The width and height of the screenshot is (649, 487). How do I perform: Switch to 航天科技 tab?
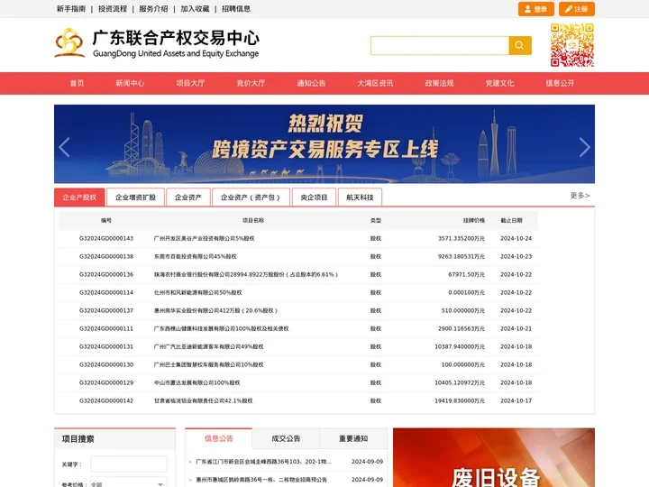point(360,198)
